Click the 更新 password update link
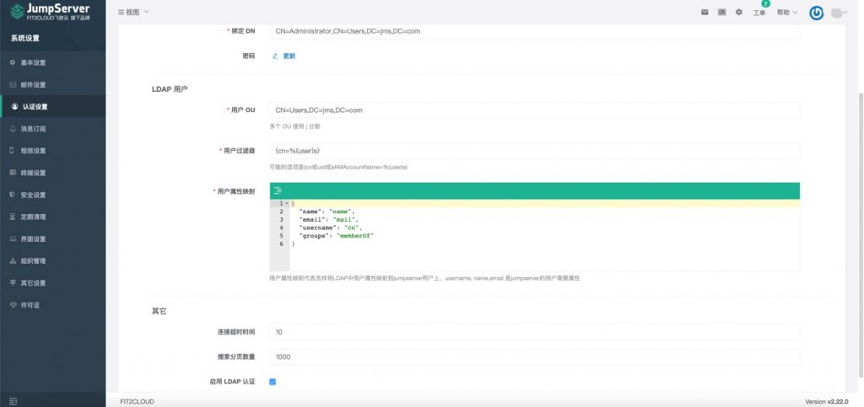Viewport: 864px width, 407px height. [284, 56]
